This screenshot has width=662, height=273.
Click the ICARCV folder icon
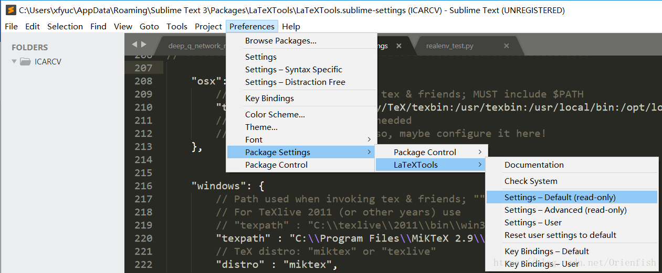[25, 61]
